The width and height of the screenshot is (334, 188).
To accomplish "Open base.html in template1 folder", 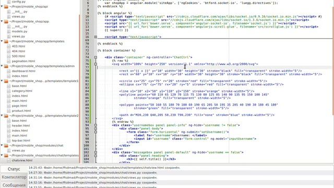I will click(x=19, y=86).
